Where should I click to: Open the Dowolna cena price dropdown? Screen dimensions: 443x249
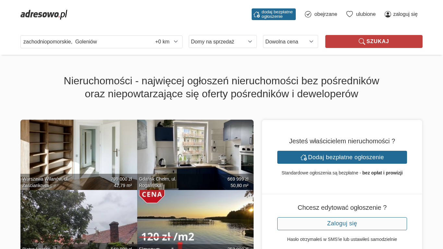coord(290,41)
